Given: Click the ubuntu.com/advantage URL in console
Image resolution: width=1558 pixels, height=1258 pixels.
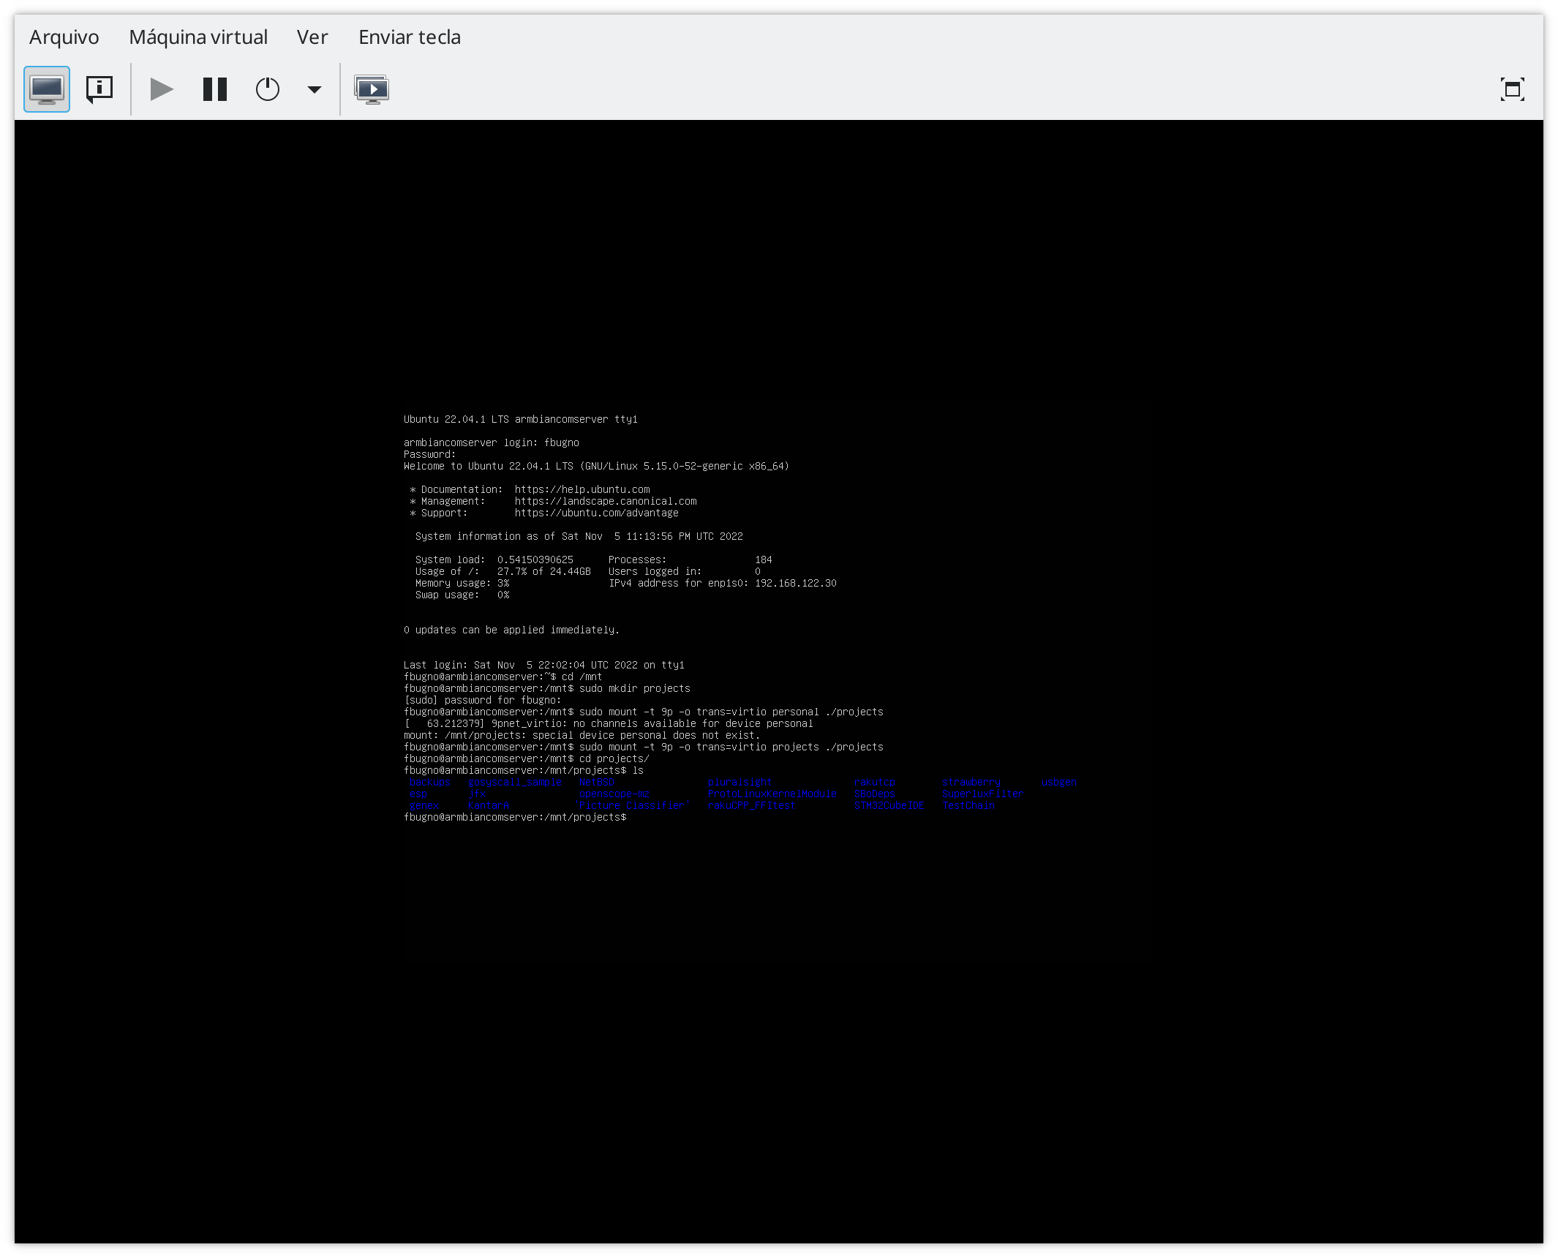Looking at the screenshot, I should pyautogui.click(x=597, y=513).
